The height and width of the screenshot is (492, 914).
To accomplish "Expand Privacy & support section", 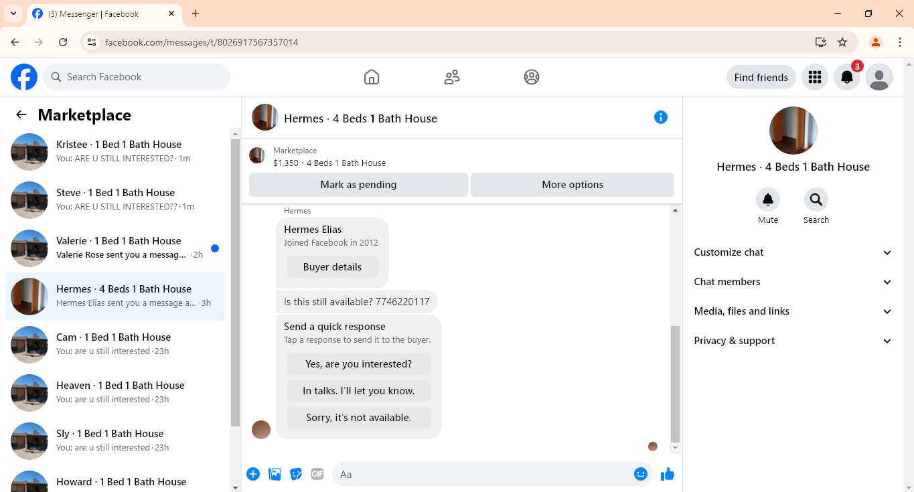I will coord(793,341).
